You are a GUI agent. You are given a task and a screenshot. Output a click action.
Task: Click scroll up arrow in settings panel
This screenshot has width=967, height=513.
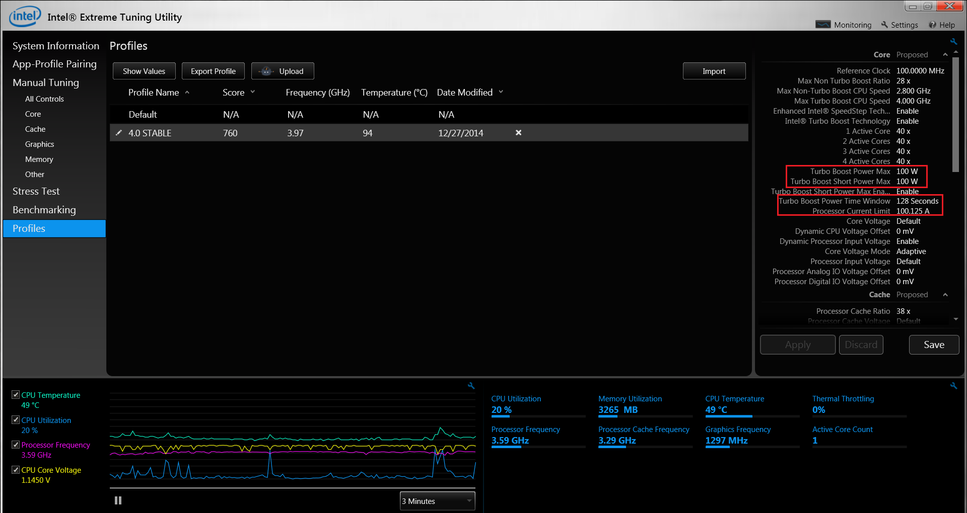pyautogui.click(x=956, y=52)
